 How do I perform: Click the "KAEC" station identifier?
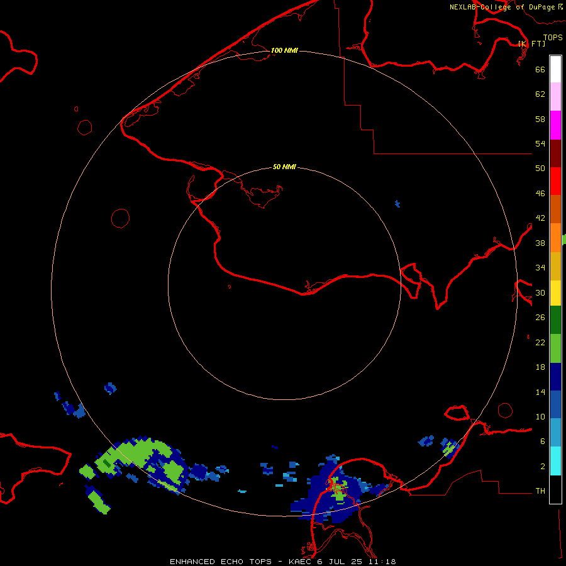click(x=301, y=562)
